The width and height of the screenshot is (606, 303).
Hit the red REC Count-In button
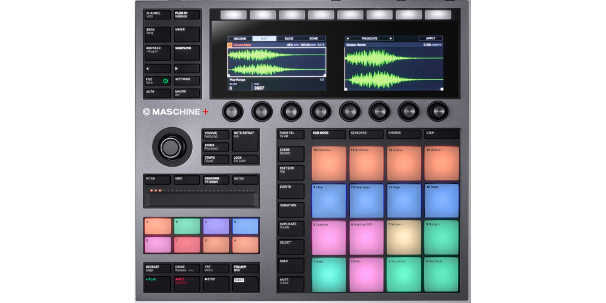coord(187,284)
